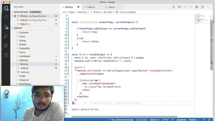Change language mode via JavaScript status item
Image resolution: width=215 pixels, height=121 pixels.
coord(181,120)
